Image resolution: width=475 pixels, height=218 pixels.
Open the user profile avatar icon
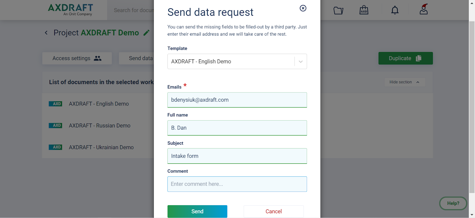[424, 9]
